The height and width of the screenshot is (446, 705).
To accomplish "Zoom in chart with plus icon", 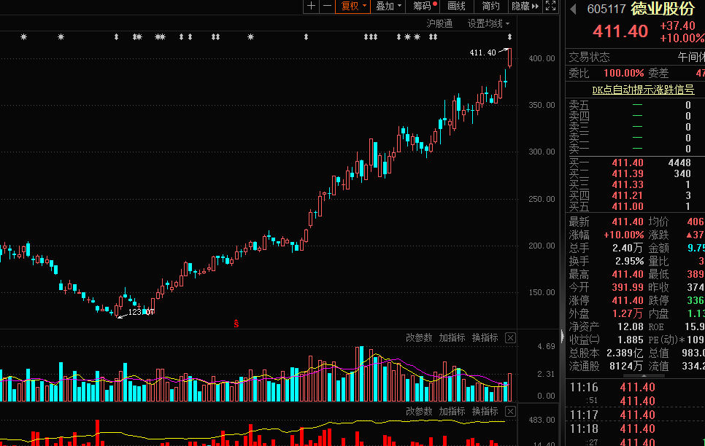I will coord(312,6).
